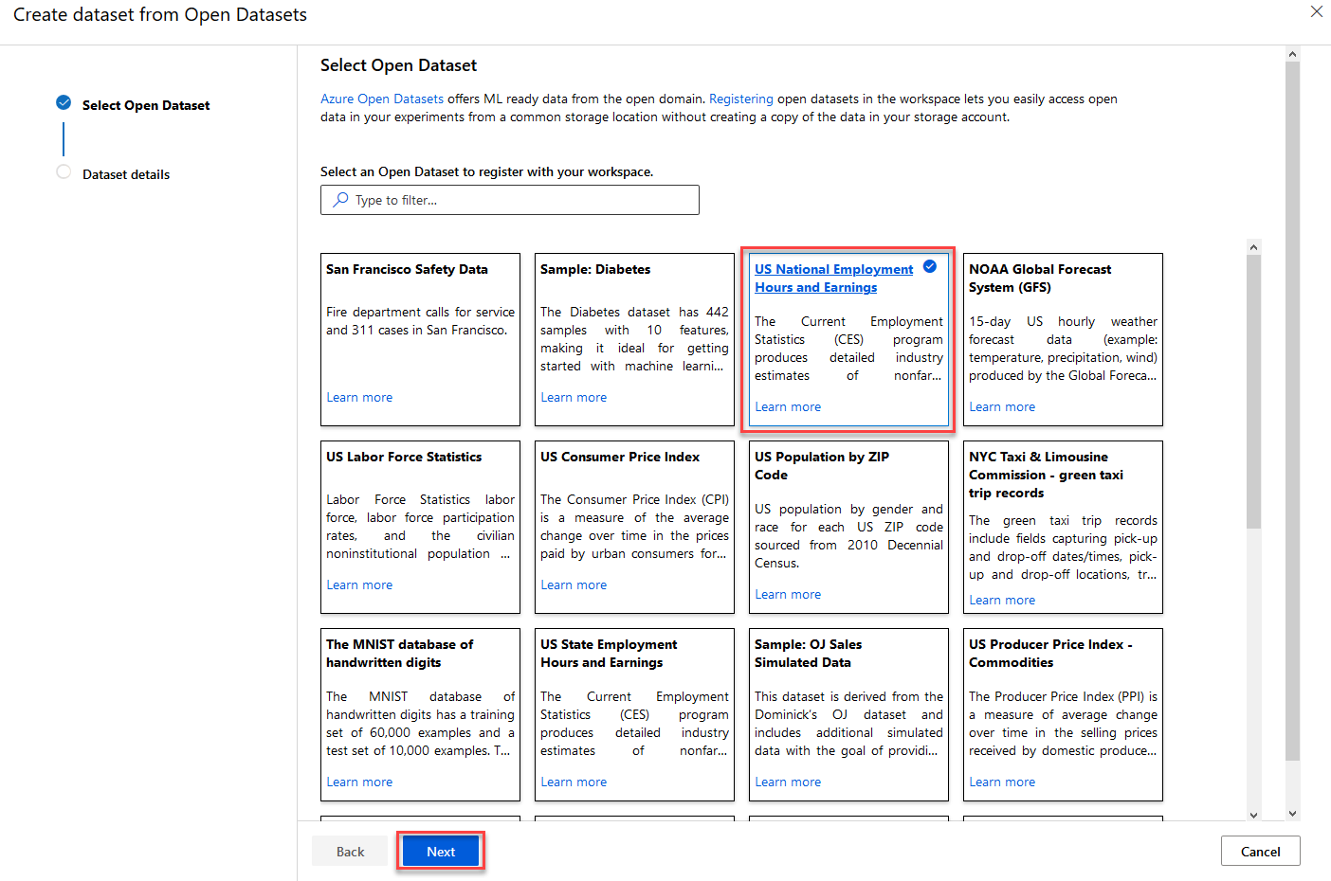Viewport: 1331px width, 881px height.
Task: Click the dataset grid scrollbar down arrow
Action: pos(1253,814)
